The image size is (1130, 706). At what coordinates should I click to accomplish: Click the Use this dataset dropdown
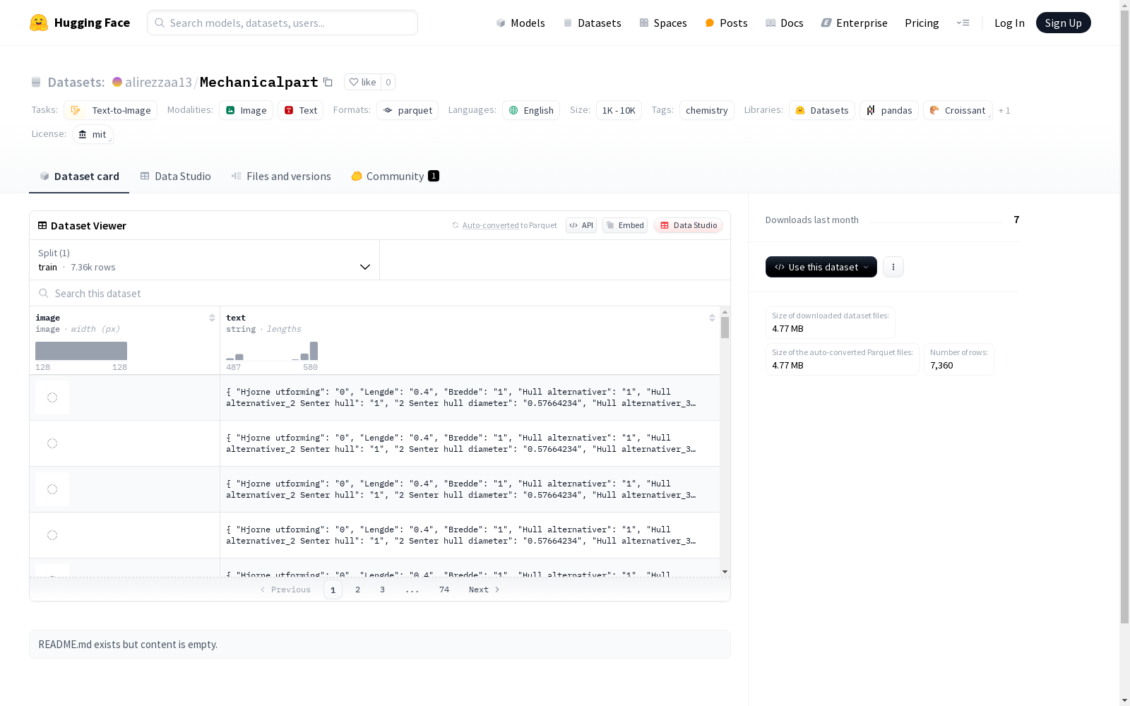(821, 267)
